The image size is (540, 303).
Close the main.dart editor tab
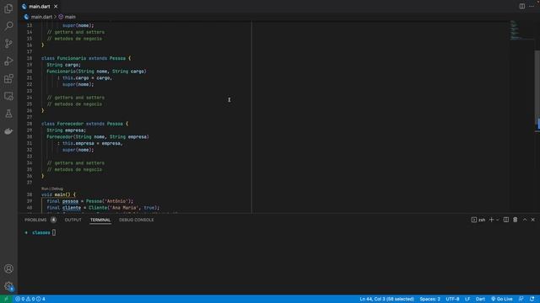click(56, 7)
